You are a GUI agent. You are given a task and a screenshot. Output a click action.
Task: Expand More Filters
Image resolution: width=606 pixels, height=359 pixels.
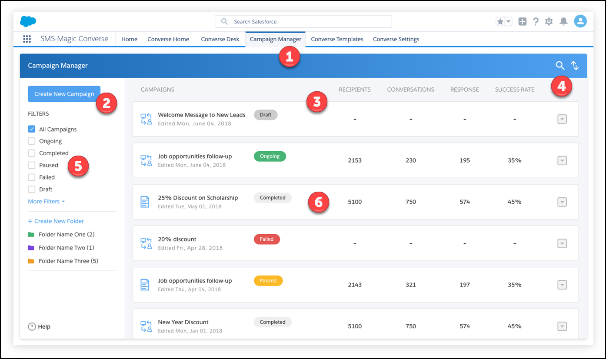(x=47, y=202)
